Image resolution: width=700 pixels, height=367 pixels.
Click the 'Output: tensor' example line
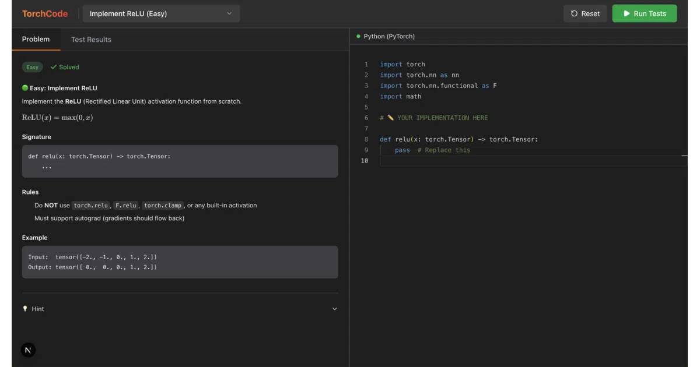tap(93, 267)
